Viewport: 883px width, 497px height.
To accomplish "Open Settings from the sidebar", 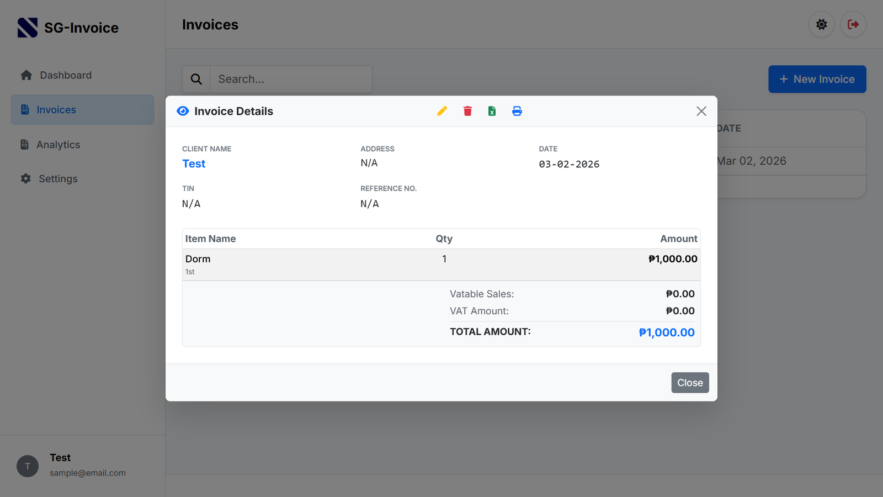I will tap(57, 179).
